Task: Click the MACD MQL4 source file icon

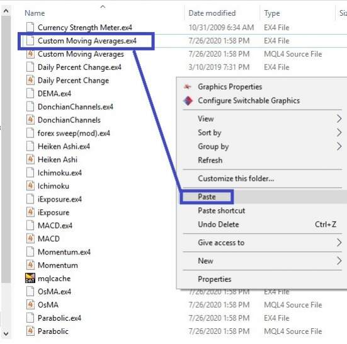Action: pos(30,239)
